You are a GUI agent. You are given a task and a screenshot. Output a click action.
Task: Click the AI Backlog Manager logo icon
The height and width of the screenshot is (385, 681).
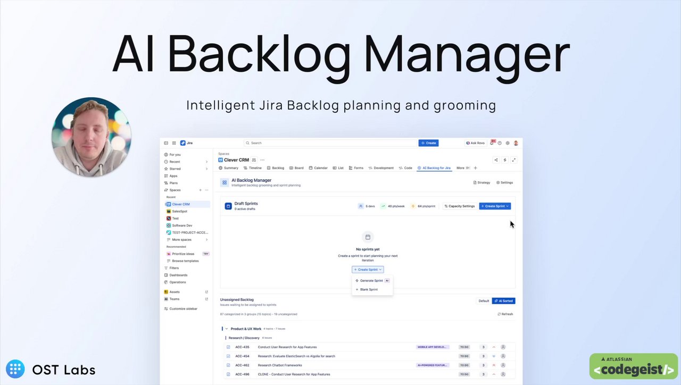pyautogui.click(x=225, y=182)
